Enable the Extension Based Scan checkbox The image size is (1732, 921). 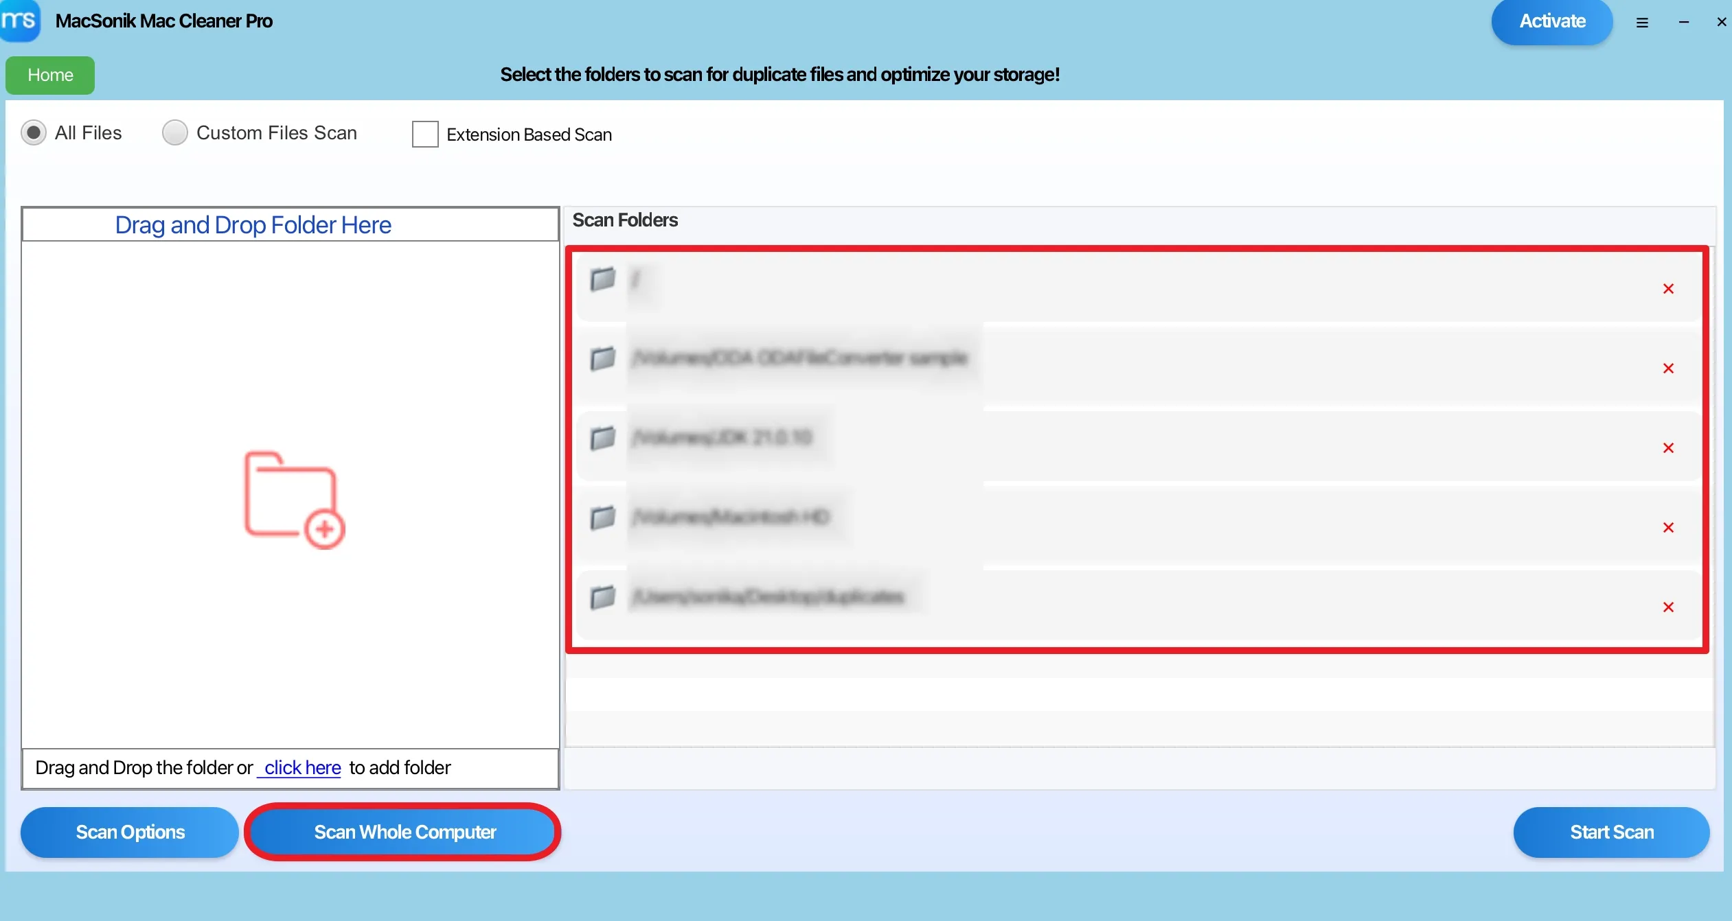click(x=425, y=134)
